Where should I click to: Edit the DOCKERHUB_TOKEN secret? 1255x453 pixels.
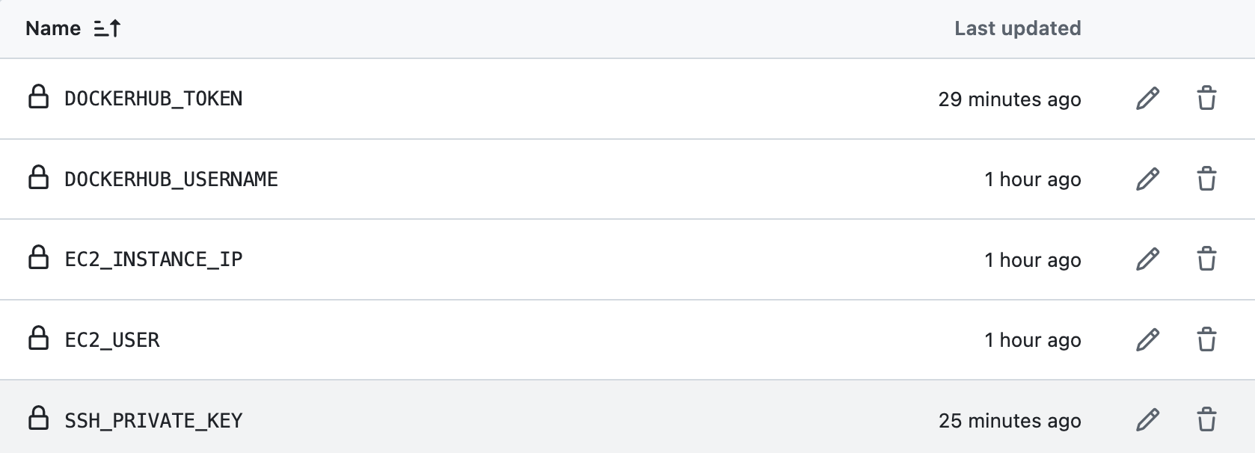[1147, 99]
